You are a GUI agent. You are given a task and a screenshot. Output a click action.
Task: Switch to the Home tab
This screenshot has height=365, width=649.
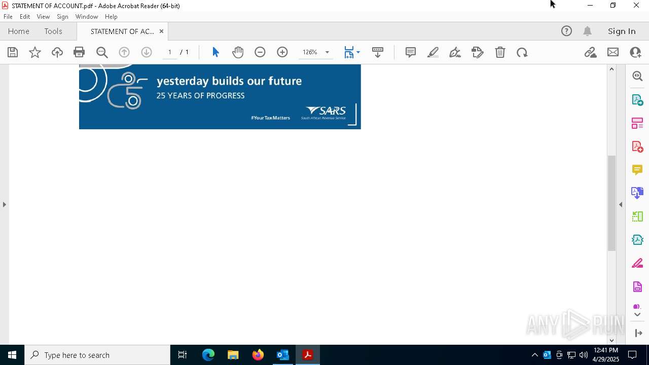(19, 31)
